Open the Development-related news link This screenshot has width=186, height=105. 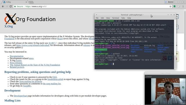pyautogui.click(x=31, y=58)
